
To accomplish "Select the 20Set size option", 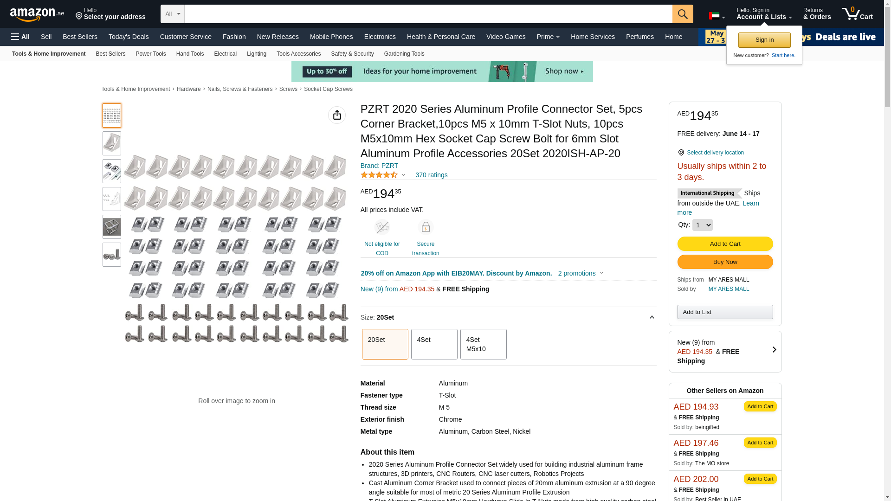I will pos(385,344).
